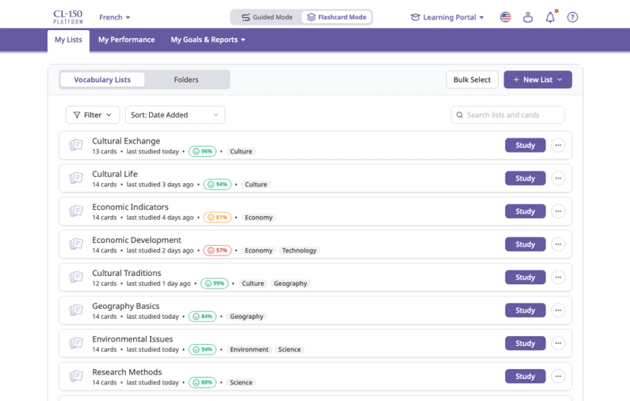The width and height of the screenshot is (630, 401).
Task: Open more options for Research Methods
Action: point(558,376)
